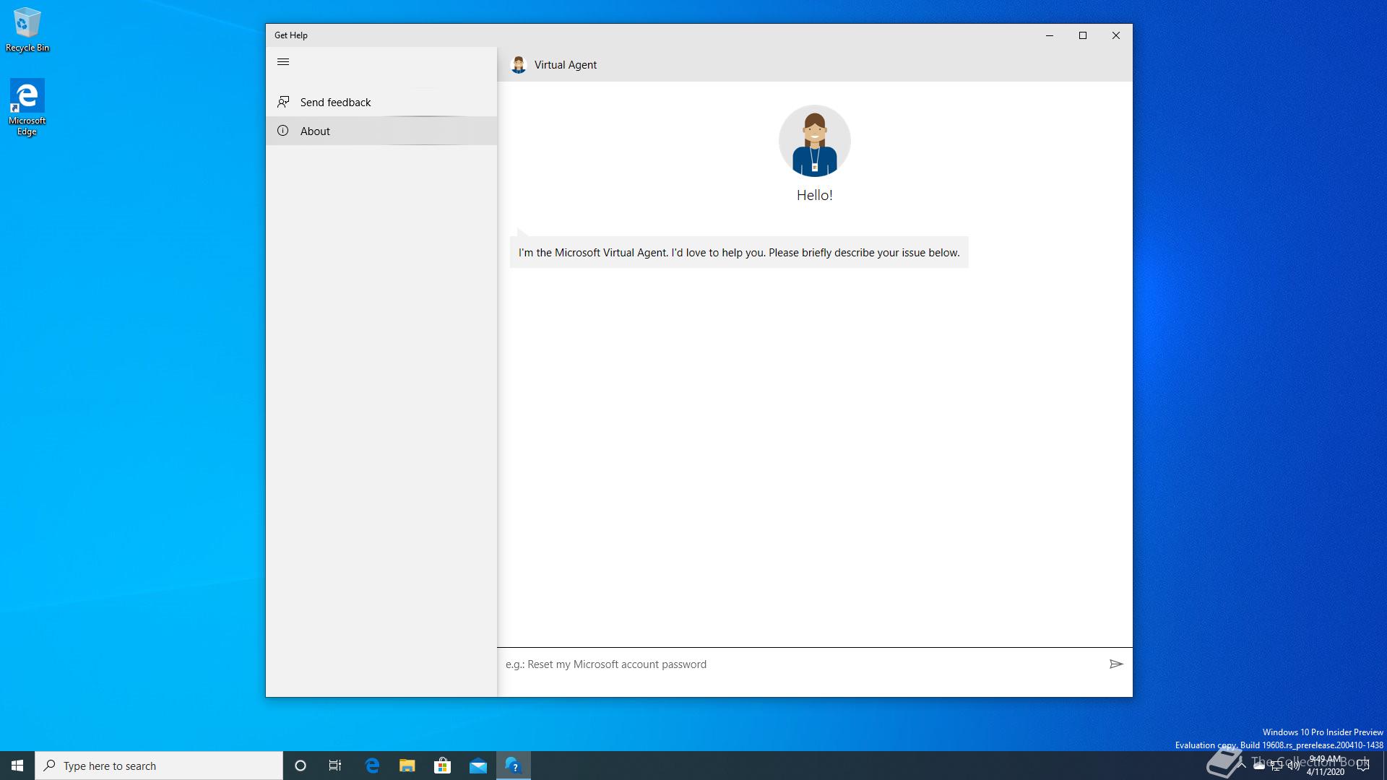
Task: Open the Windows Start menu
Action: tap(17, 766)
